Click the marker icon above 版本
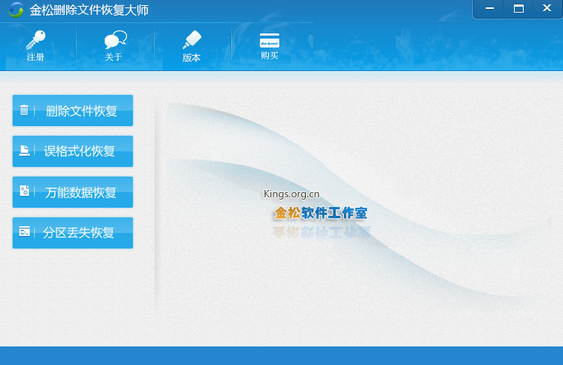The height and width of the screenshot is (365, 563). point(192,40)
